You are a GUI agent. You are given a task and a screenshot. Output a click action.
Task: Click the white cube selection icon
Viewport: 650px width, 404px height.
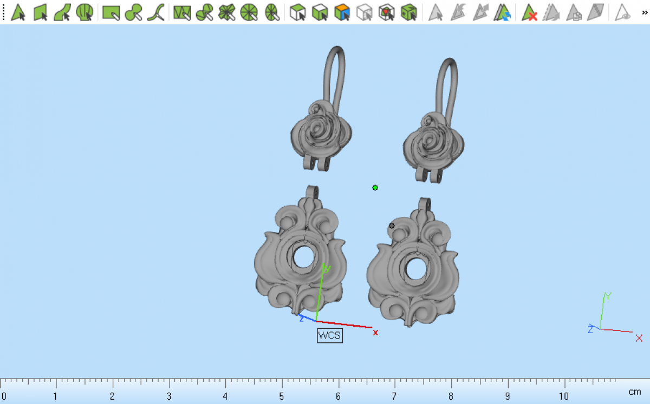[x=298, y=12]
